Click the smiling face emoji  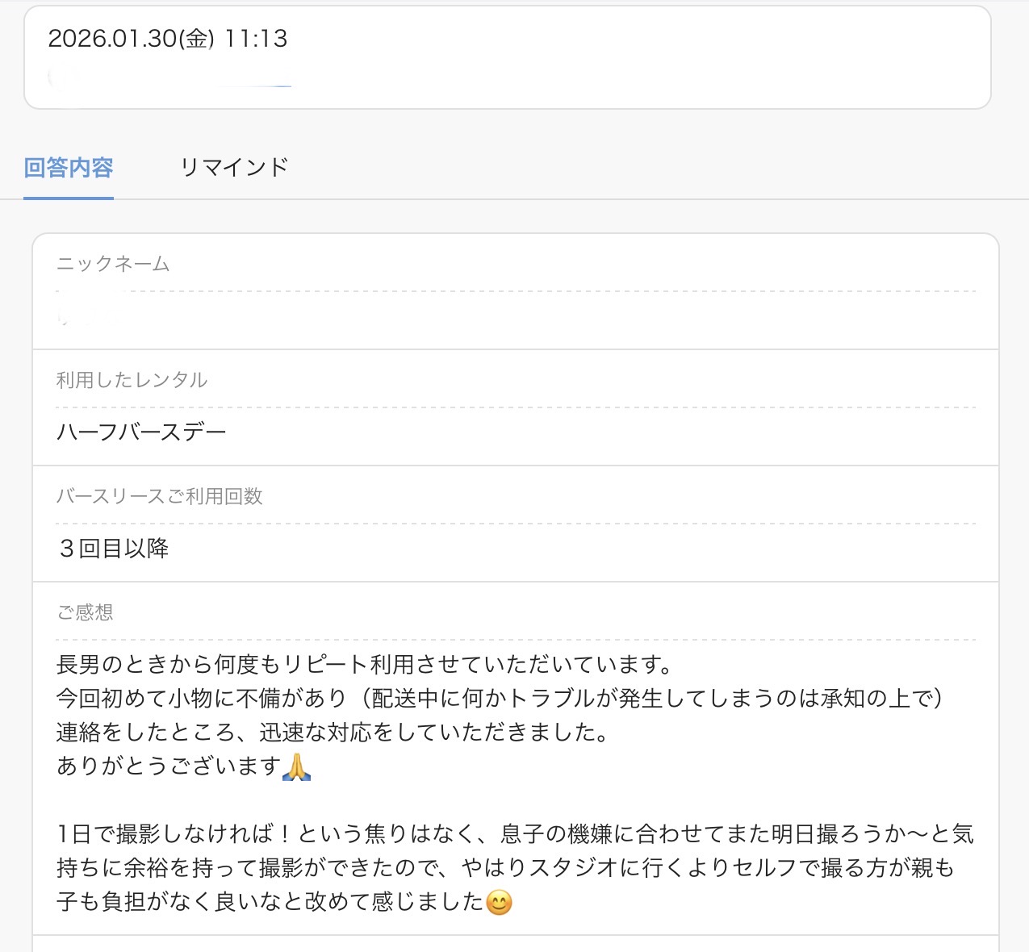coord(500,901)
